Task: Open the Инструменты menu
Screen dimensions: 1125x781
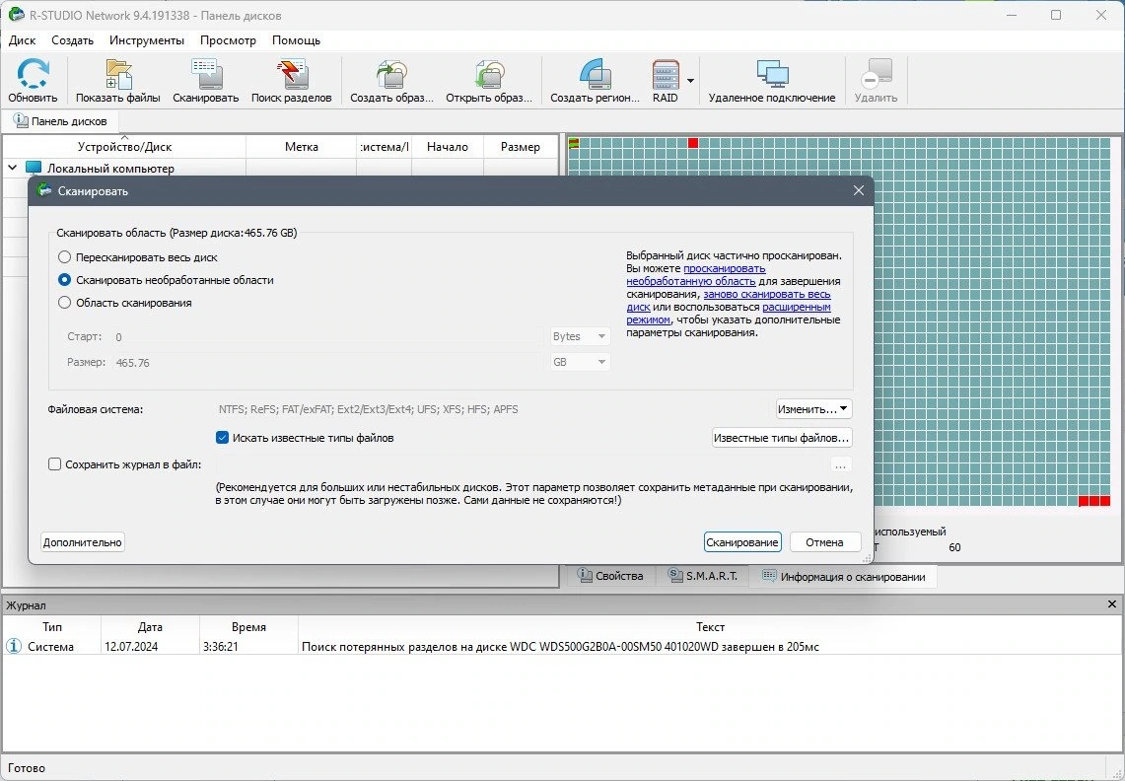Action: click(x=146, y=40)
